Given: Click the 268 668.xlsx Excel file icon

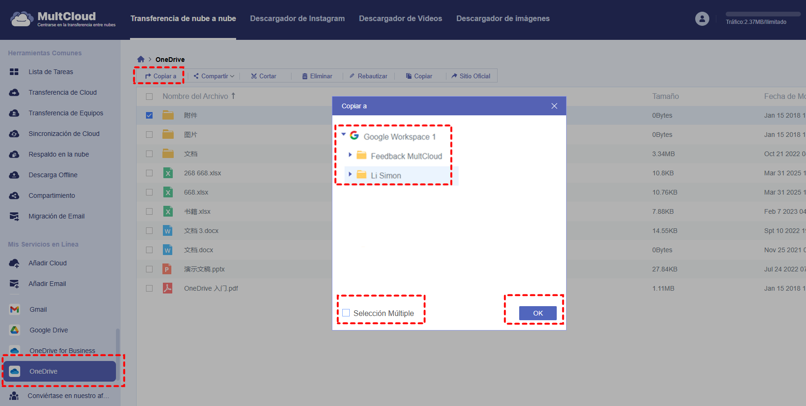Looking at the screenshot, I should [168, 173].
